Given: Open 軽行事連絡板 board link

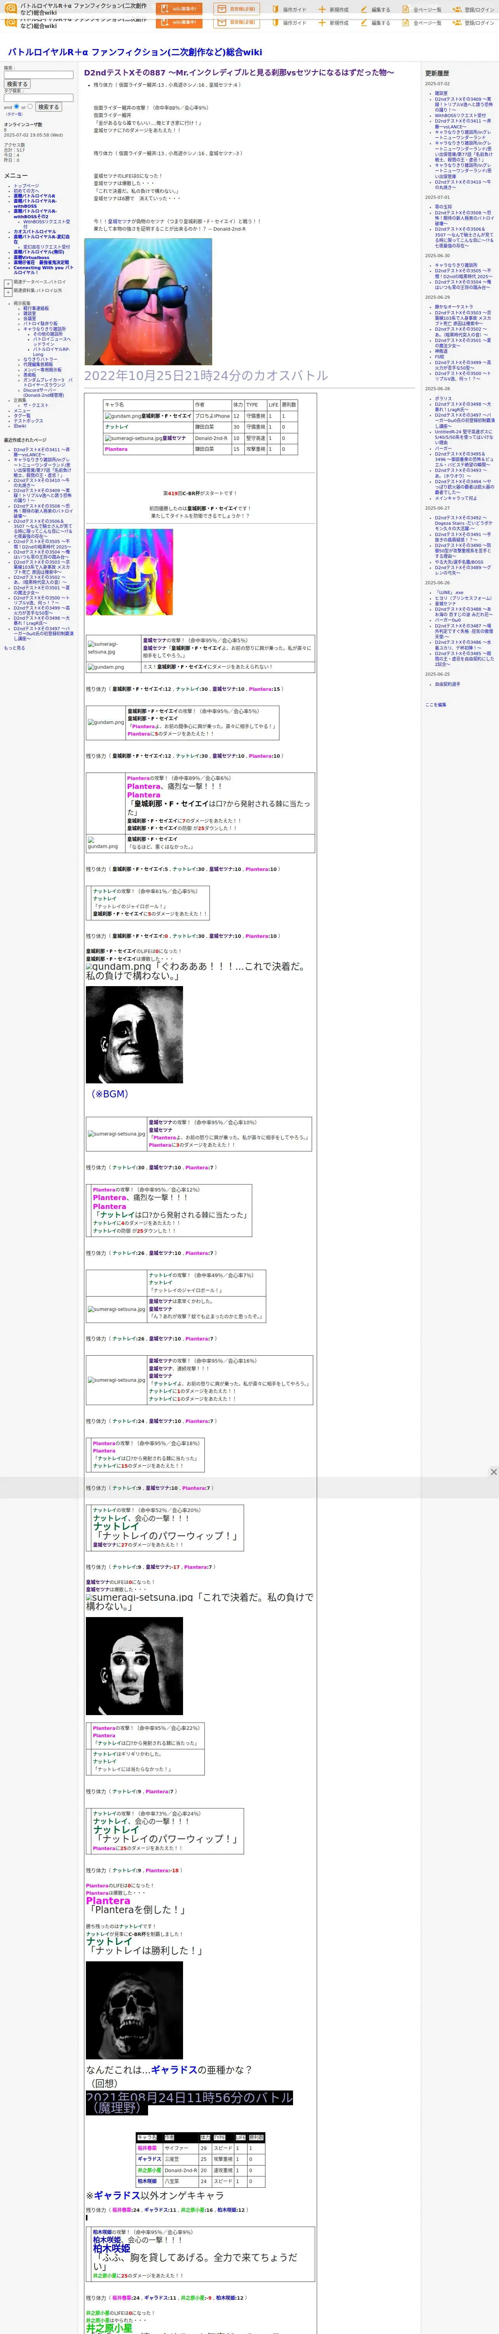Looking at the screenshot, I should 36,308.
